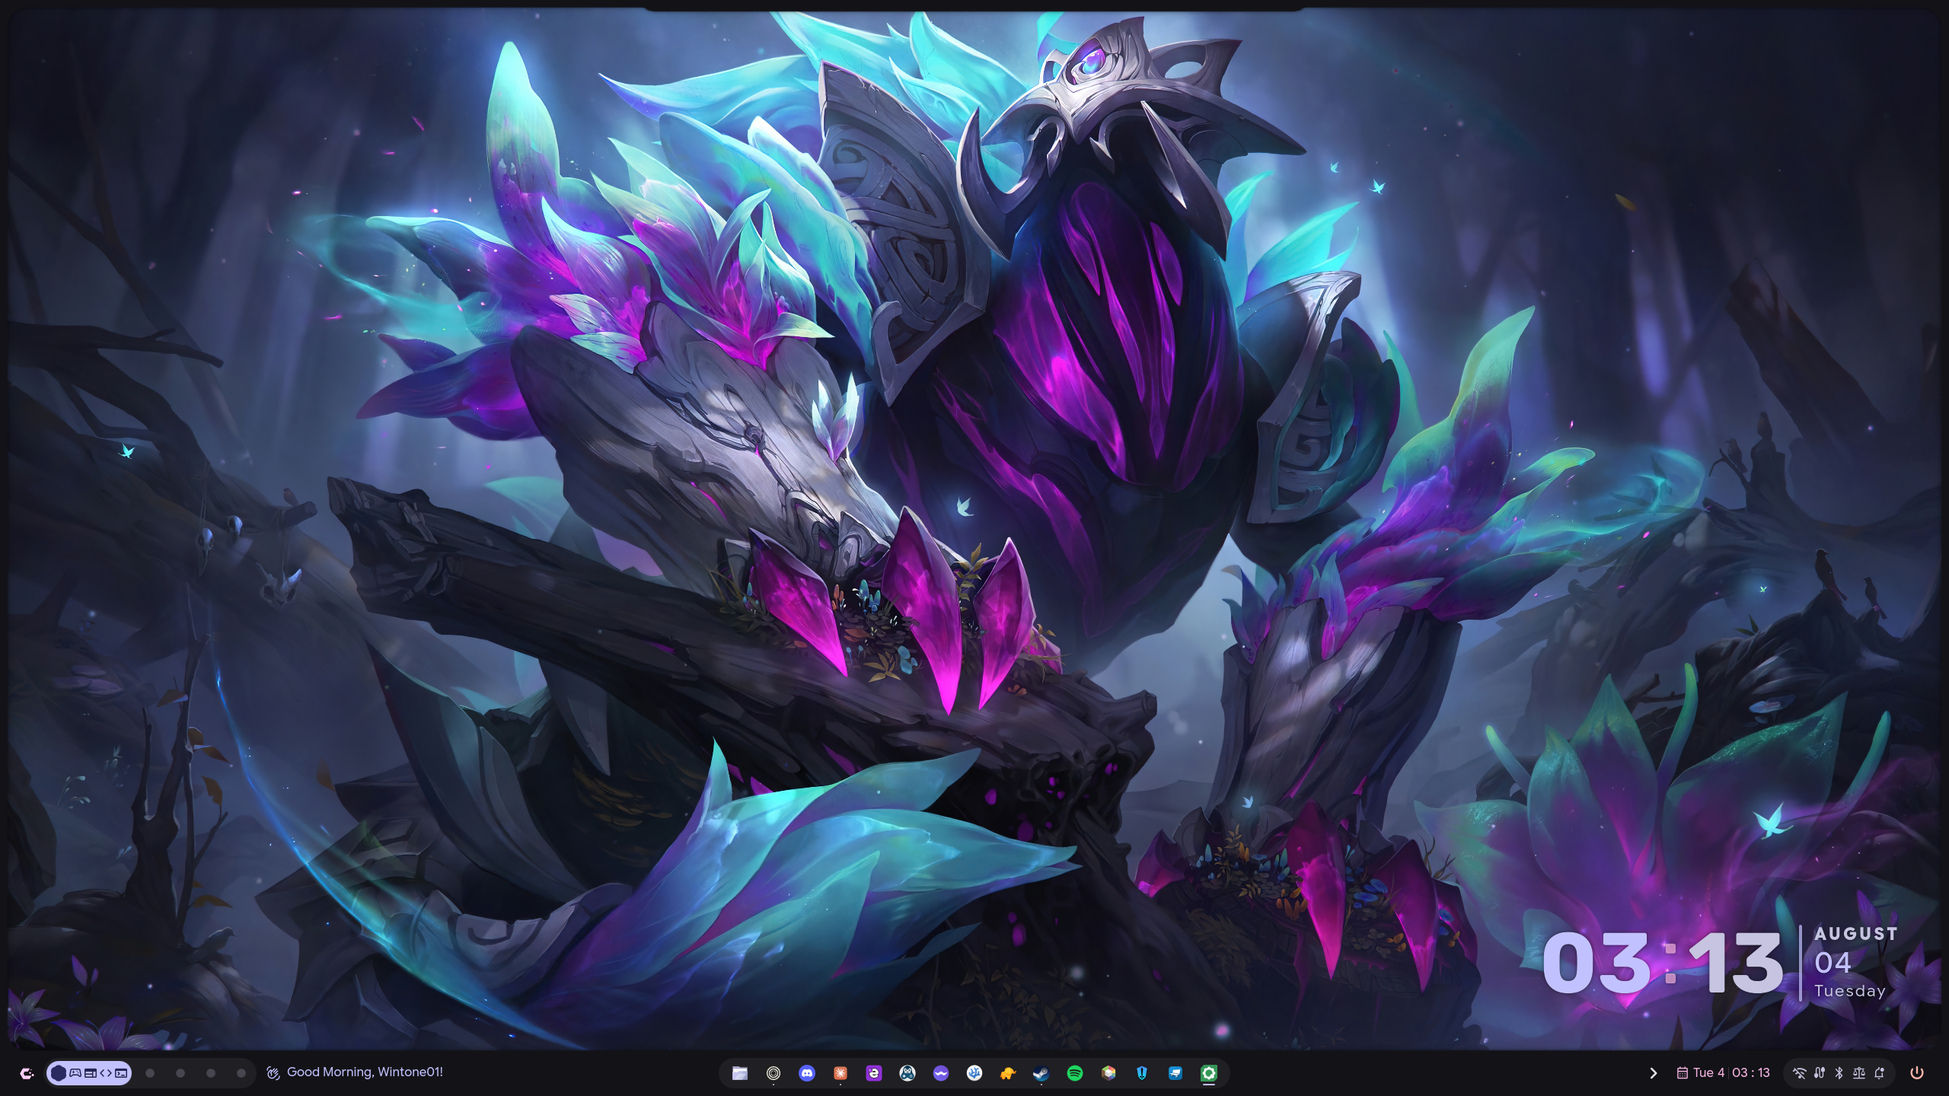Switch to the second workspace dot
This screenshot has width=1949, height=1096.
(x=150, y=1073)
